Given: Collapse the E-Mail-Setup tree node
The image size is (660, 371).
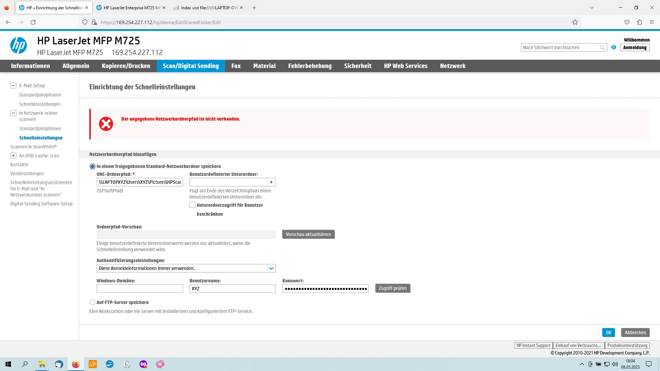Looking at the screenshot, I should point(13,86).
